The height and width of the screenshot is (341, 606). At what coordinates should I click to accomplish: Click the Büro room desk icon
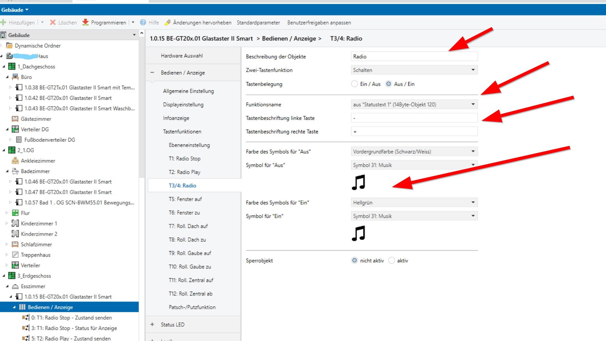tap(15, 77)
